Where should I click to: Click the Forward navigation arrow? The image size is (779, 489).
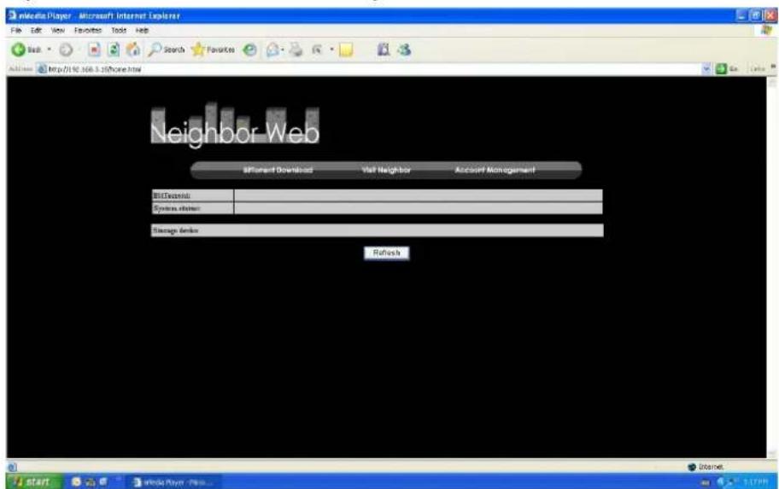(x=66, y=49)
